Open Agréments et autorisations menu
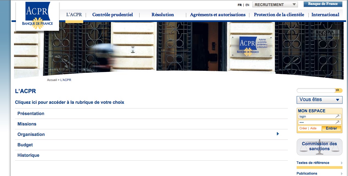Viewport: 348px width, 176px height. click(218, 15)
